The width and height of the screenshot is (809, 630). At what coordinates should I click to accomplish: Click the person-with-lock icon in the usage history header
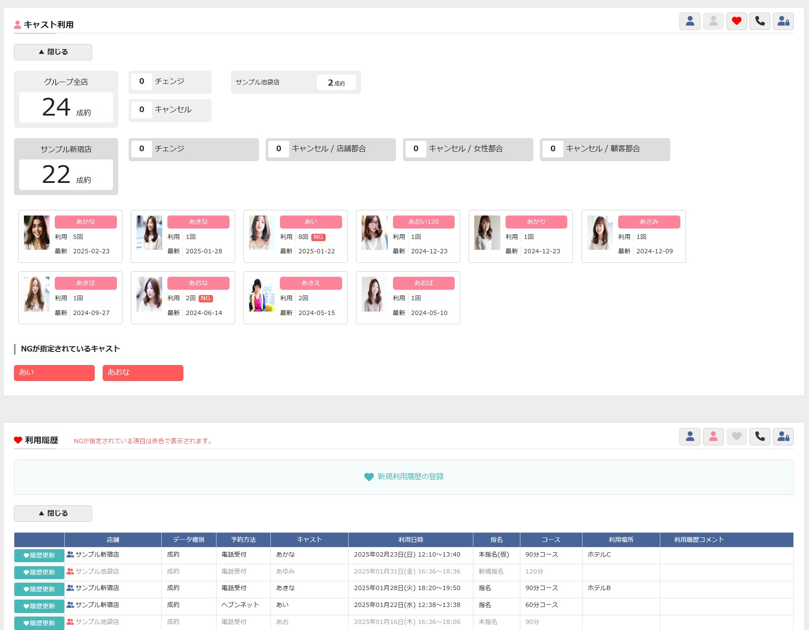tap(783, 437)
